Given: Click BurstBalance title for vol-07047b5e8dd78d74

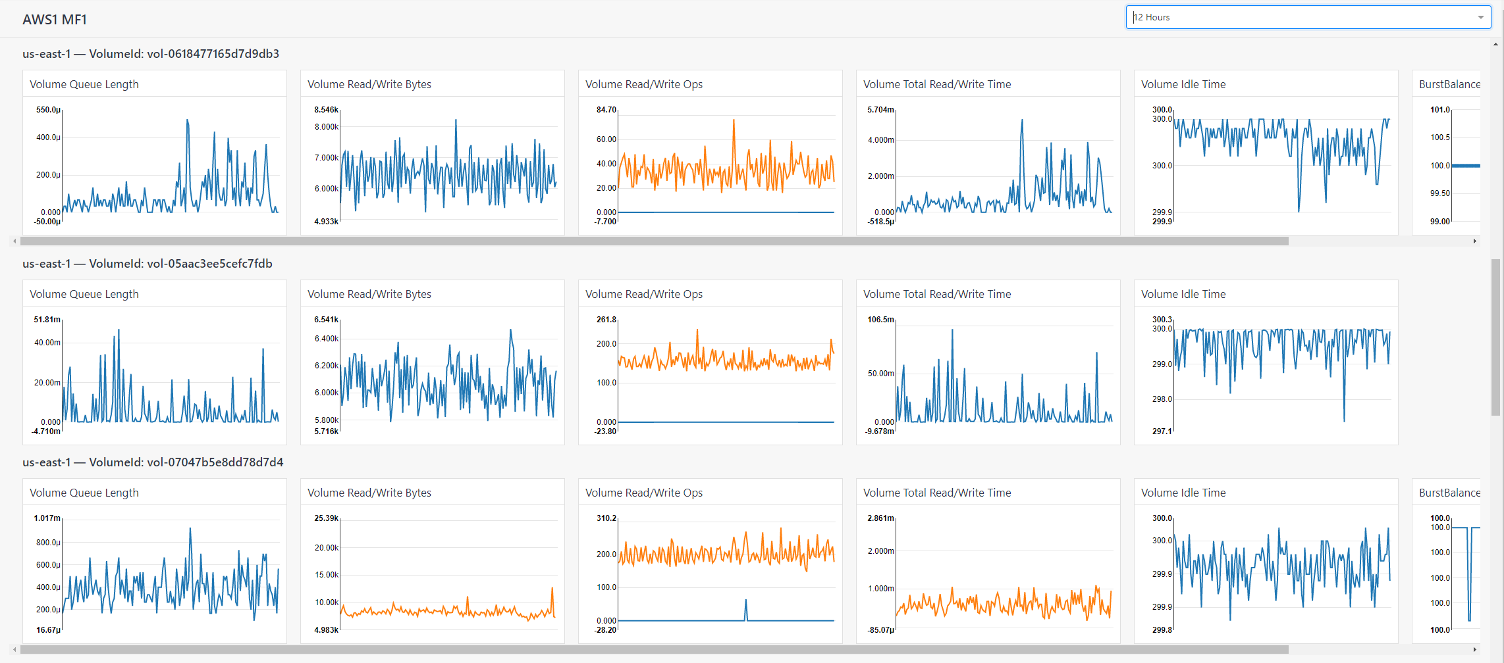Looking at the screenshot, I should tap(1449, 493).
